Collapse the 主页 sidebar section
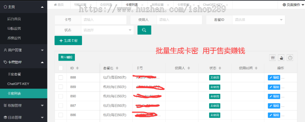The width and height of the screenshot is (305, 122). [23, 7]
